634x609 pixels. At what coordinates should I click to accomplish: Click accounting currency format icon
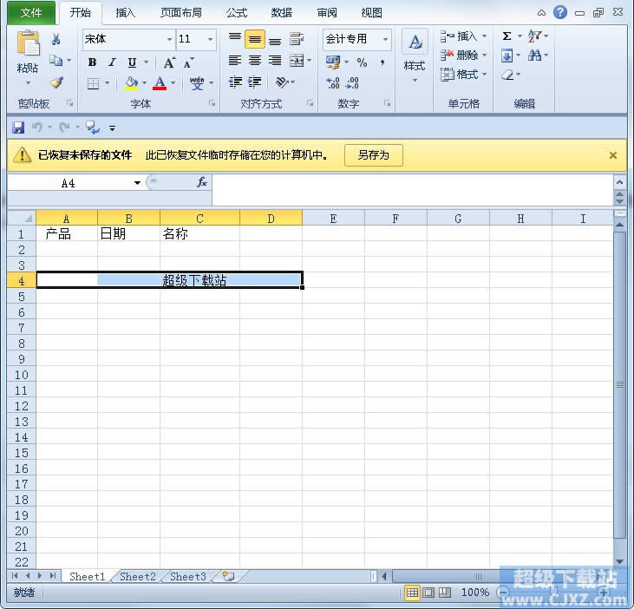pos(333,62)
